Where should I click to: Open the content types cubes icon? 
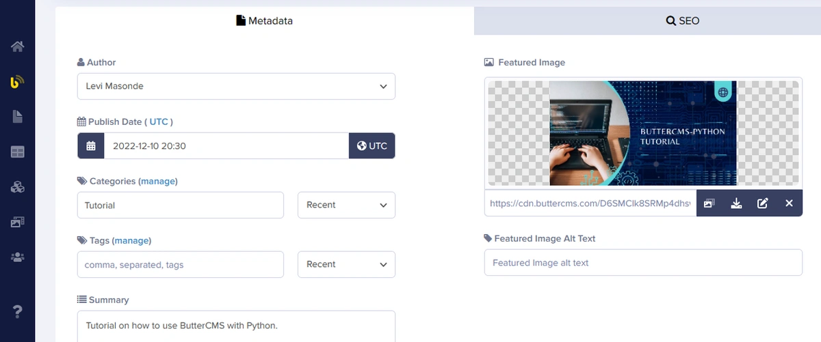pos(17,187)
